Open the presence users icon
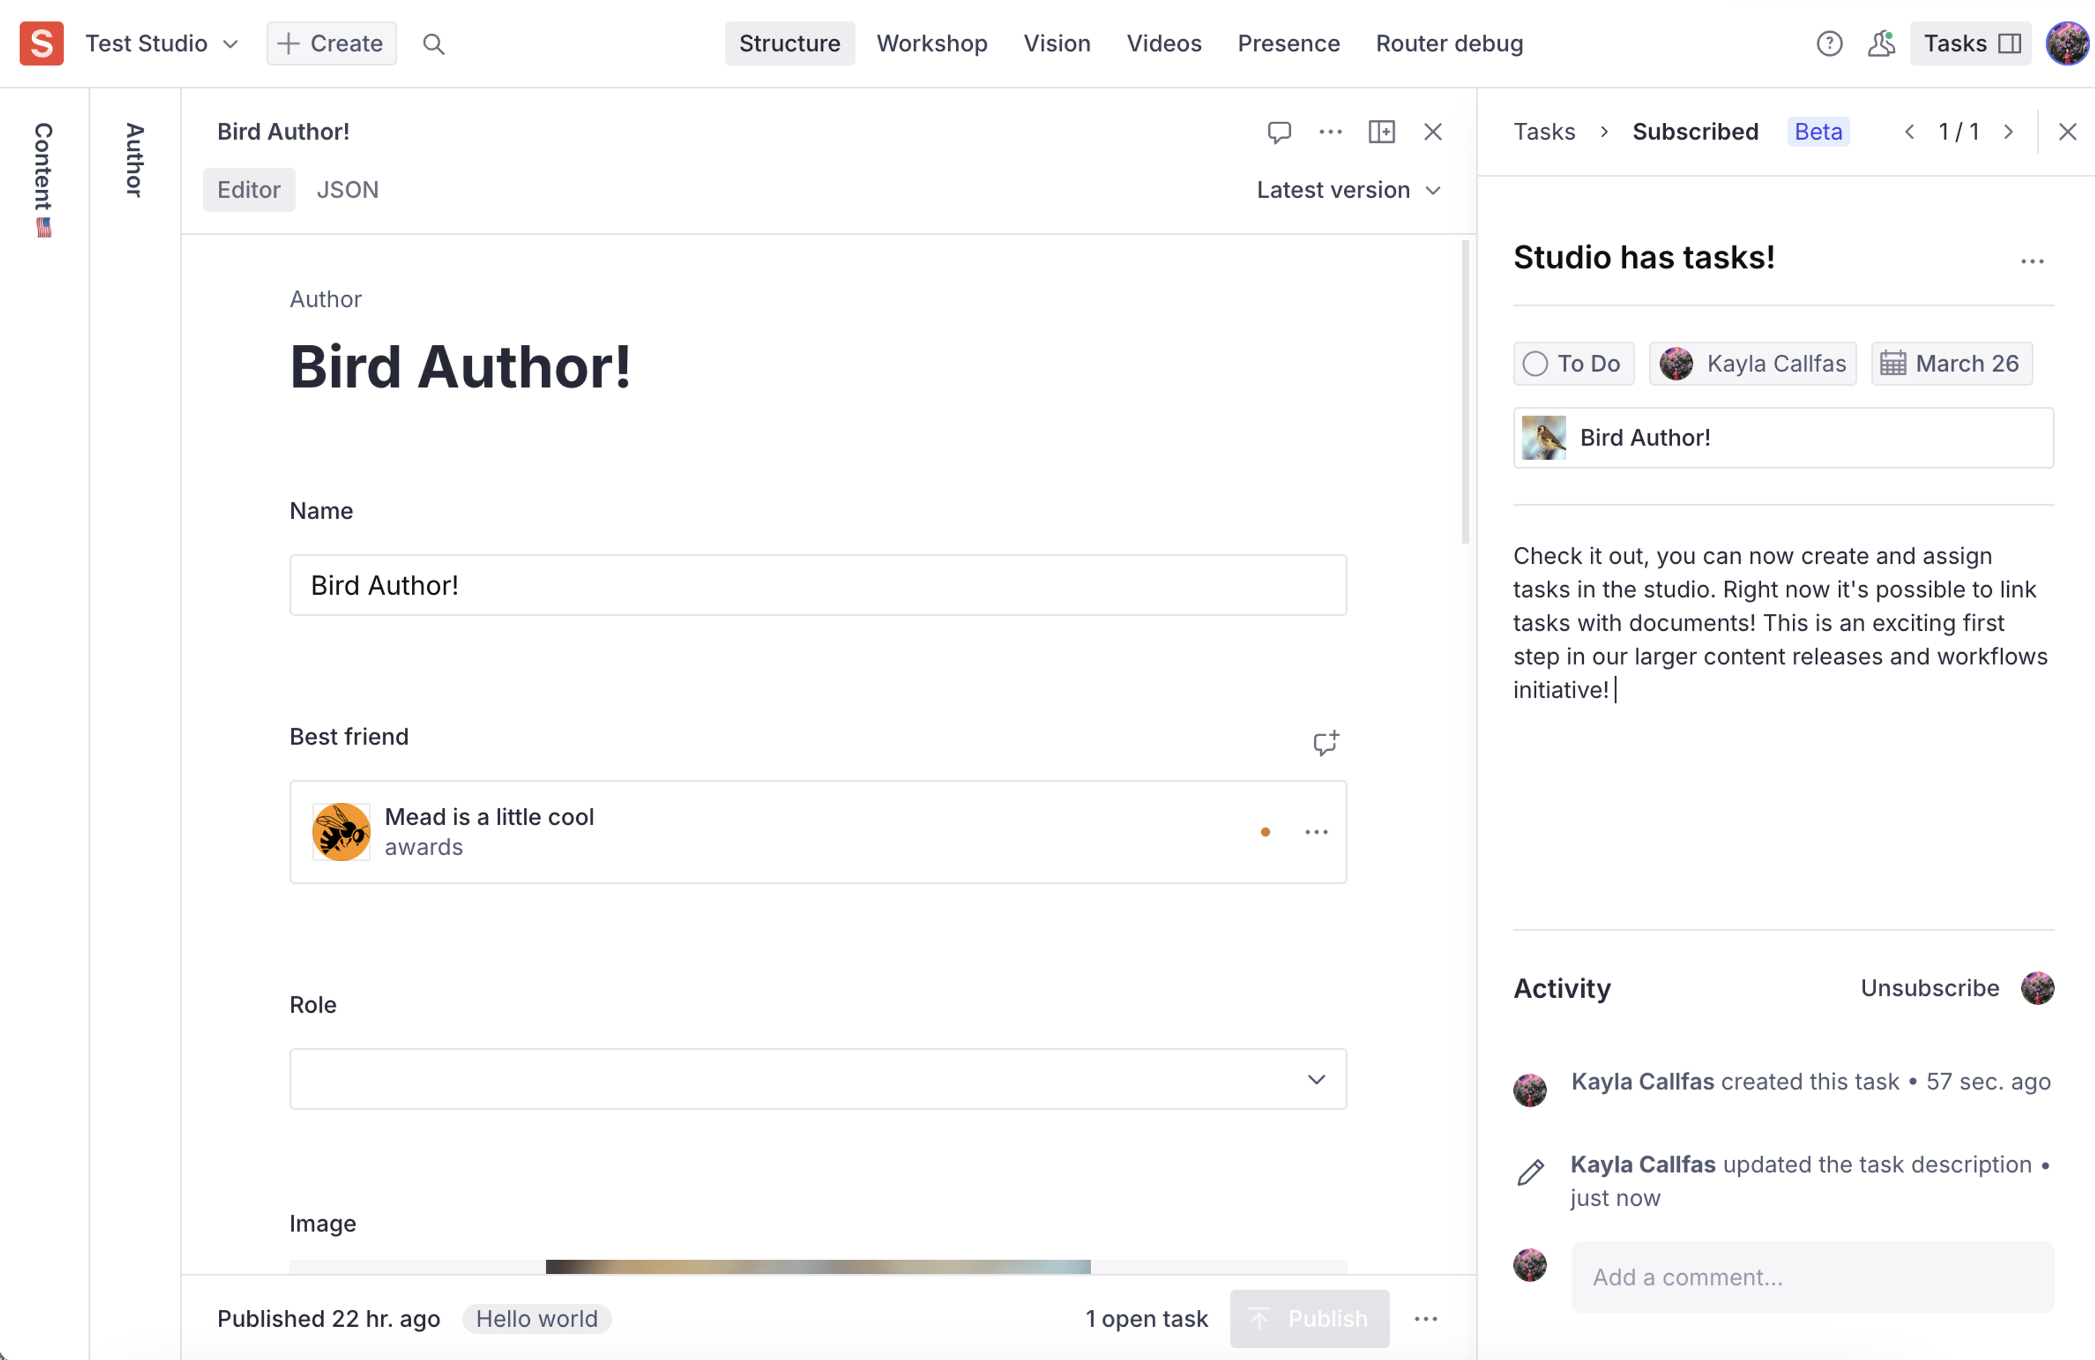The width and height of the screenshot is (2095, 1360). click(1880, 44)
